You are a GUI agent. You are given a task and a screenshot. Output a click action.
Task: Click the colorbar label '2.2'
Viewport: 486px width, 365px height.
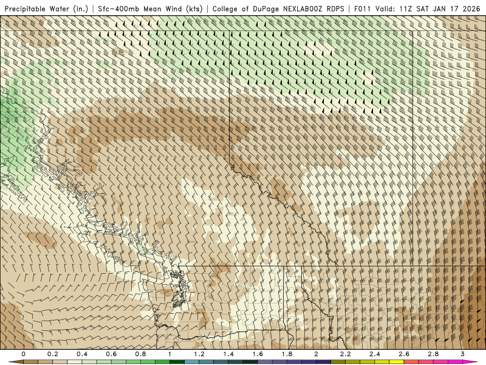(x=345, y=354)
